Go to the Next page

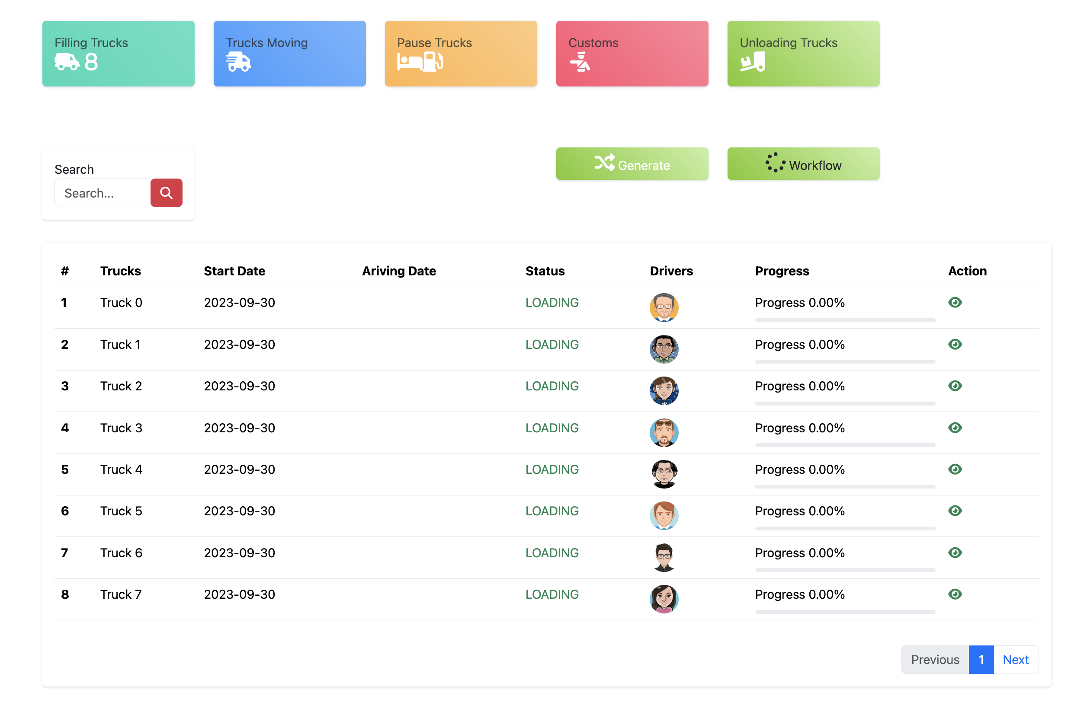(x=1015, y=660)
